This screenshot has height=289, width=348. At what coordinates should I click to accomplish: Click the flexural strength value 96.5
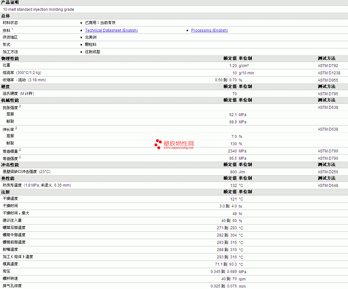tap(233, 158)
